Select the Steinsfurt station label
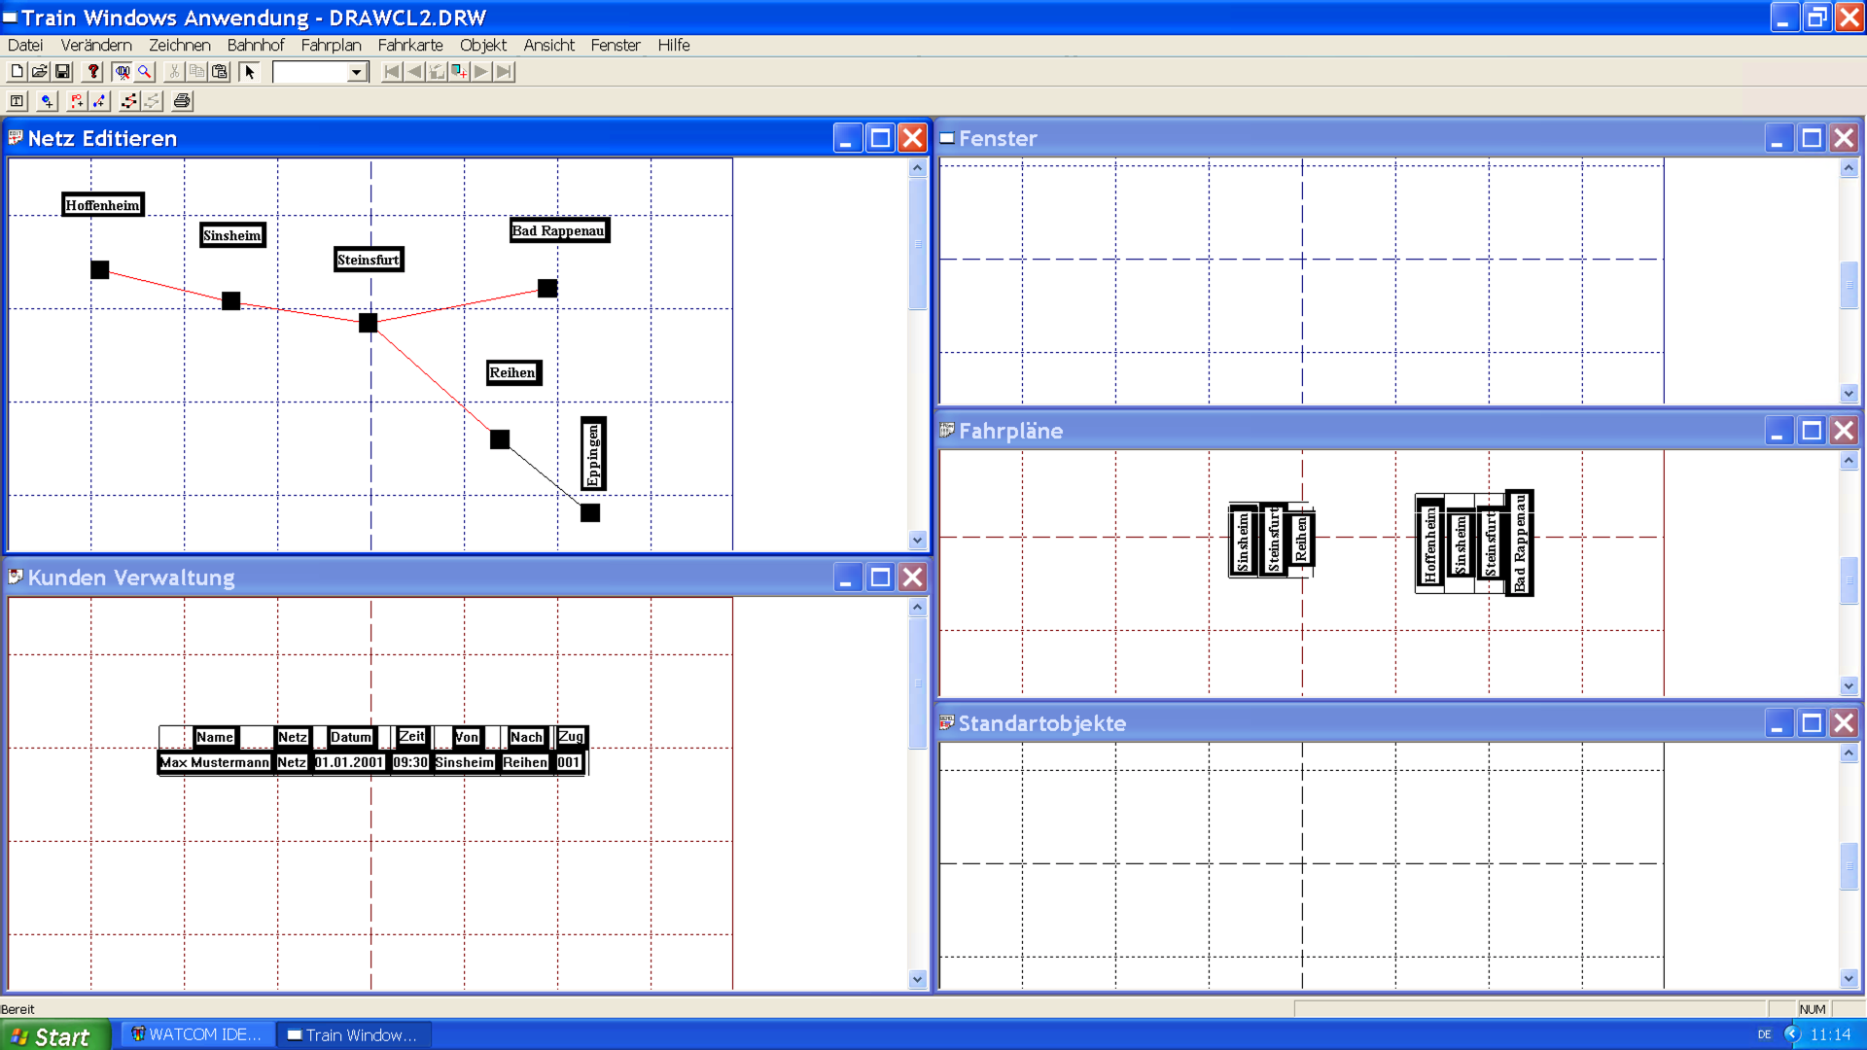Image resolution: width=1867 pixels, height=1050 pixels. point(369,260)
